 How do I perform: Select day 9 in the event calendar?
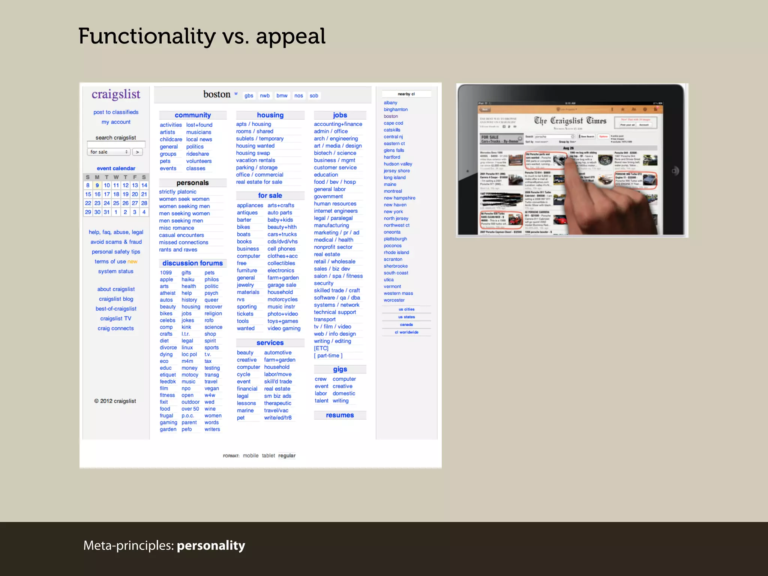pyautogui.click(x=97, y=185)
